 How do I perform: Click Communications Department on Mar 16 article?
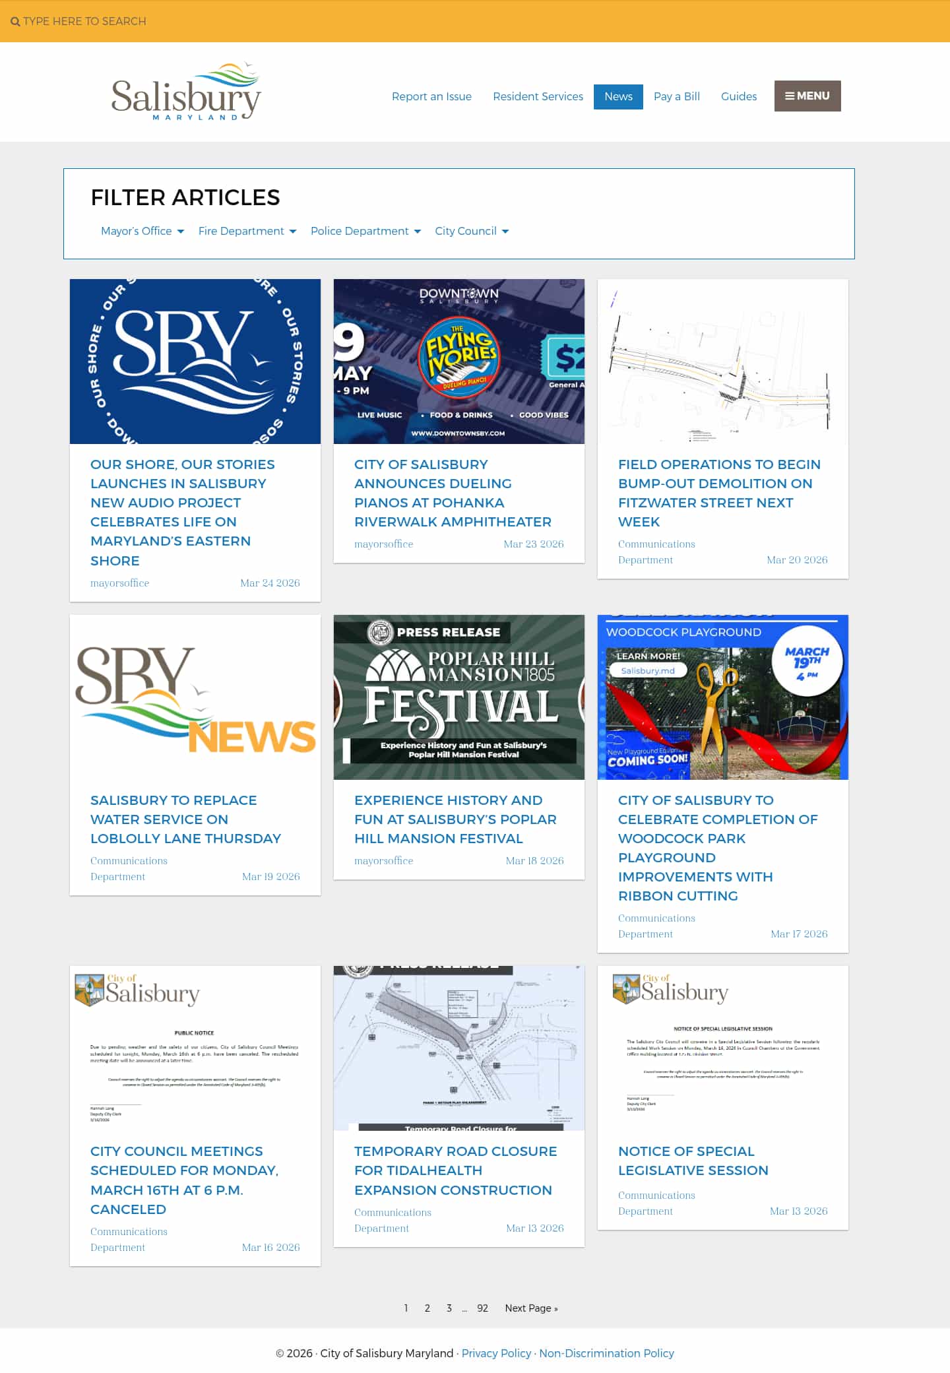[129, 1240]
